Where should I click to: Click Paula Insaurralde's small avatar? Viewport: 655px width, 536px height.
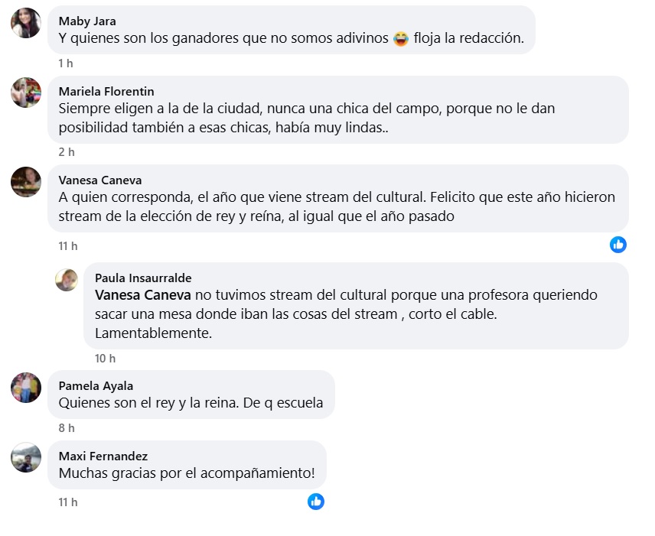[67, 279]
